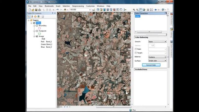The image size is (199, 112).
Task: Check the Target checkbox
Action: pos(136,53)
